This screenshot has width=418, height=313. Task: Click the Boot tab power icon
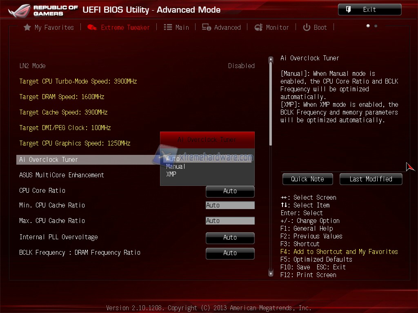coord(307,27)
